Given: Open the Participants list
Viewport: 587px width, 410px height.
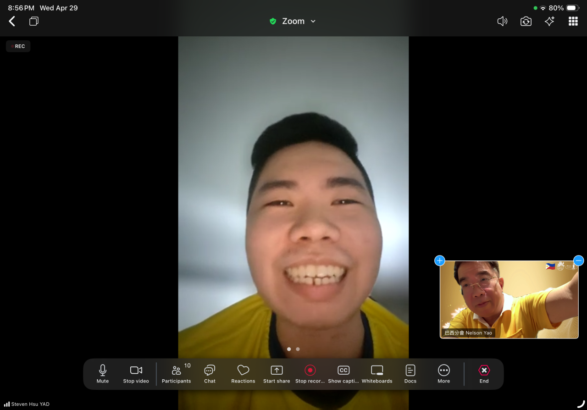Looking at the screenshot, I should (x=177, y=374).
